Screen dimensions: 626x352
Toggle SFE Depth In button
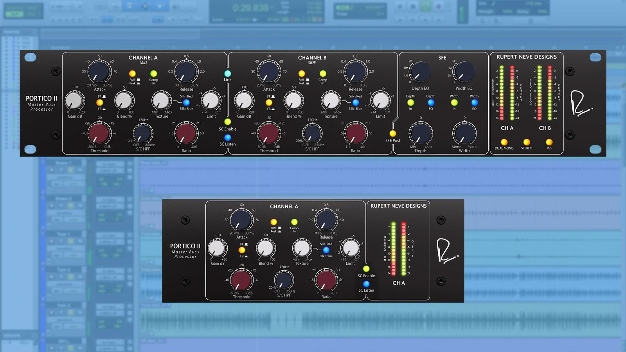click(x=410, y=102)
